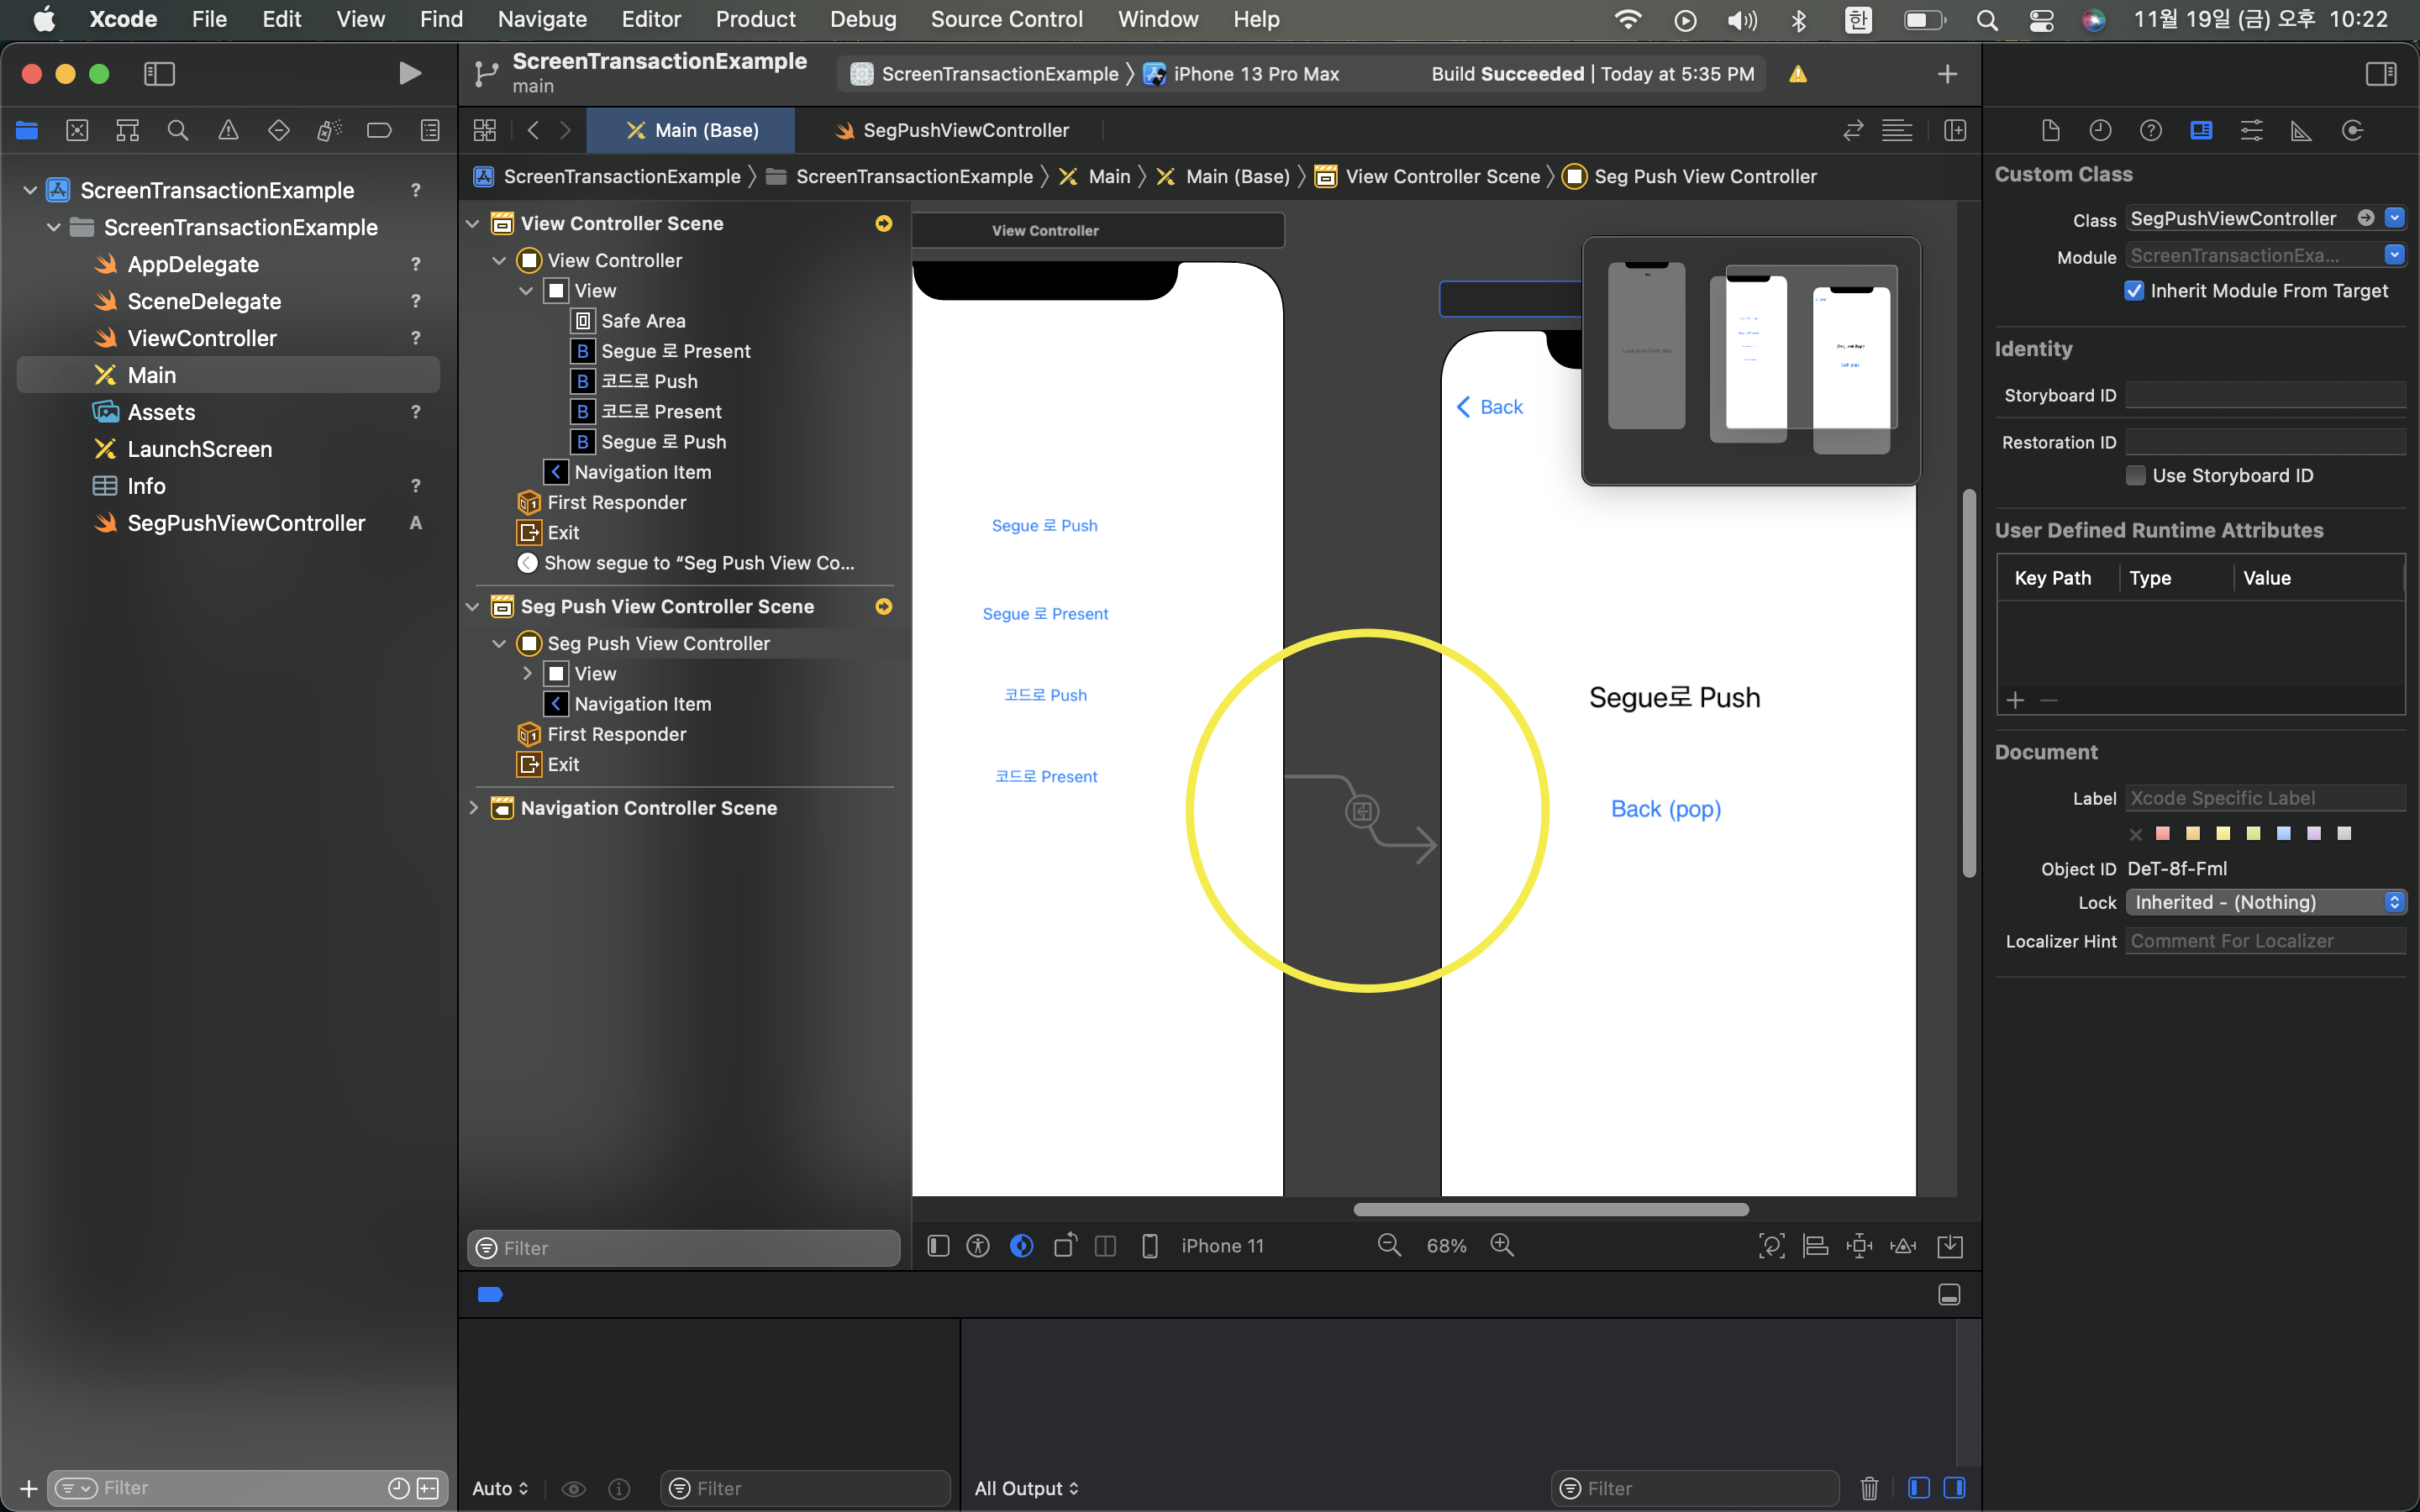Open the Library with plus button
2420x1512 pixels.
[x=1947, y=74]
